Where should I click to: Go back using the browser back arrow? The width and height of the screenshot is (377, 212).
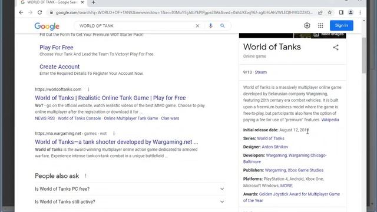tap(21, 12)
